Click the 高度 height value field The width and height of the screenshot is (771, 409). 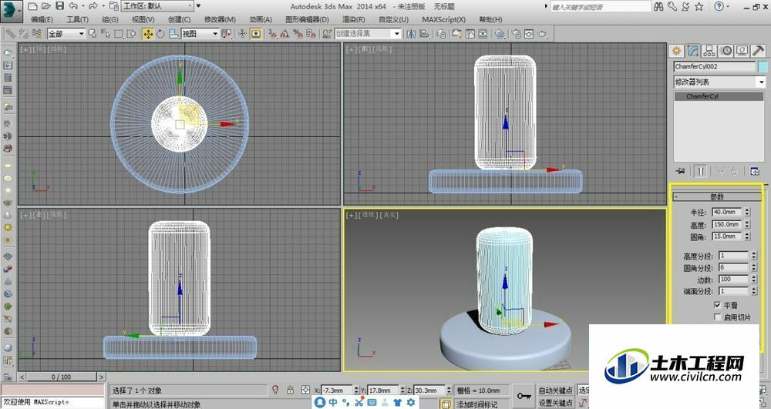click(x=727, y=224)
